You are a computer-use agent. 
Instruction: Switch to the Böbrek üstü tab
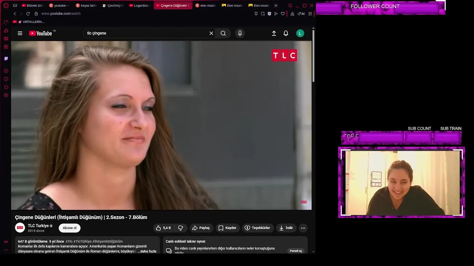click(x=32, y=6)
